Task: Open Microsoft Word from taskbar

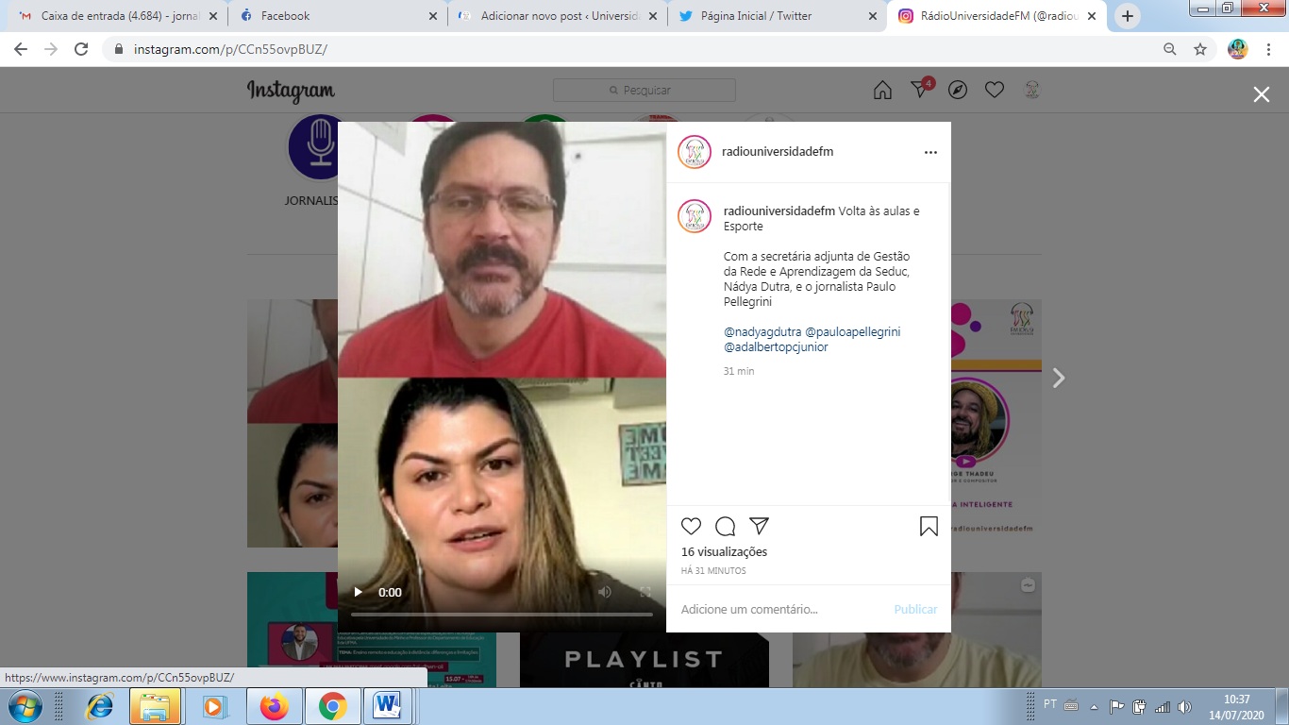Action: coord(387,706)
